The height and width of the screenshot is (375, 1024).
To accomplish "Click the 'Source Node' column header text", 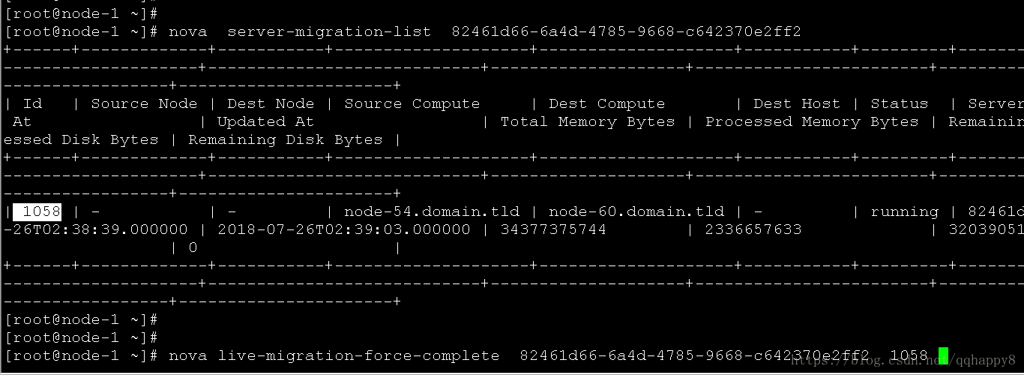I will click(x=144, y=103).
